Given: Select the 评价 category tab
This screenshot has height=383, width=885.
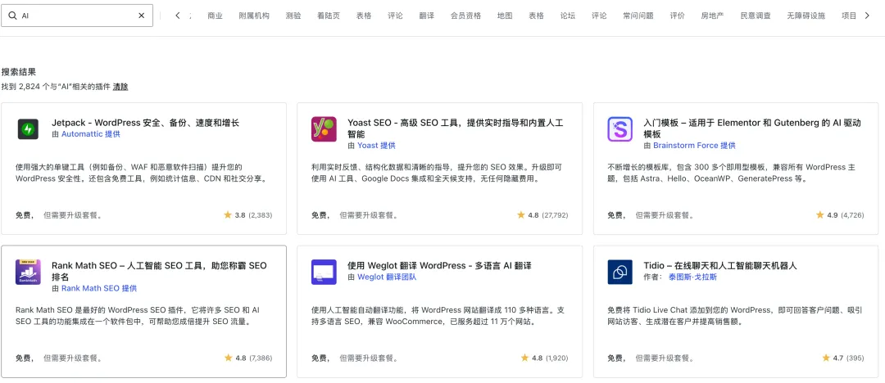Looking at the screenshot, I should coord(678,16).
